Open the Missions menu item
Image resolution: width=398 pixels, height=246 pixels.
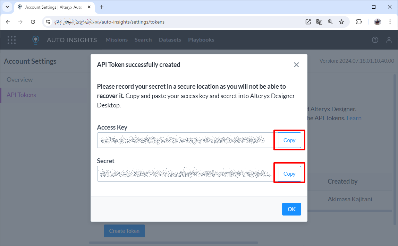[x=117, y=40]
